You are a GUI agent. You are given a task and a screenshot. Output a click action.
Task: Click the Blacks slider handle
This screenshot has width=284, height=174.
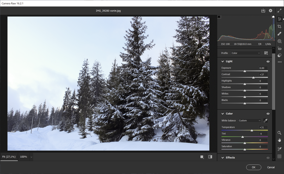[x=245, y=103]
